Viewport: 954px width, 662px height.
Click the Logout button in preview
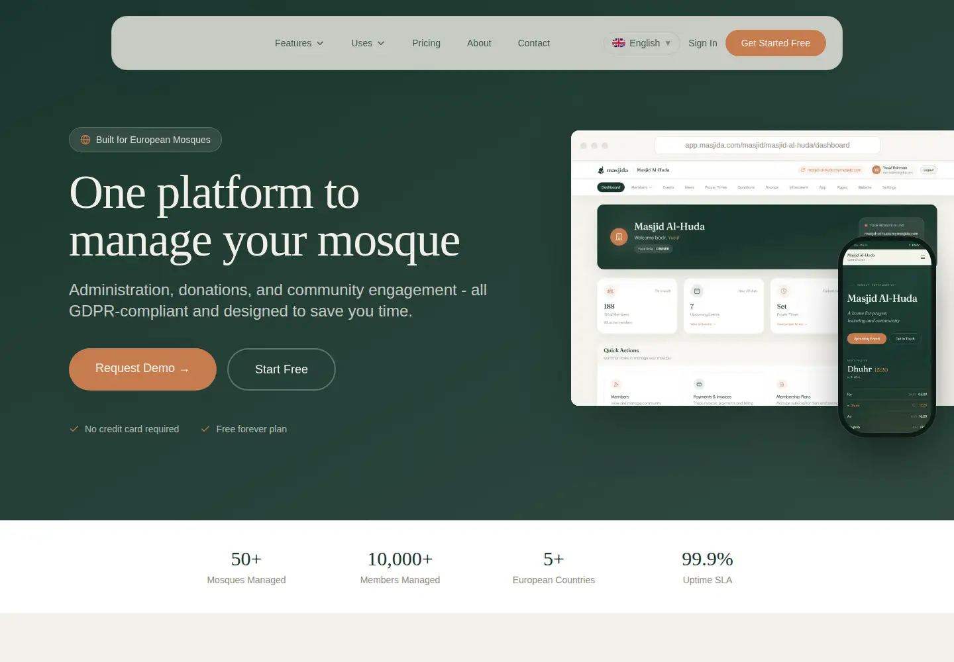(x=929, y=170)
